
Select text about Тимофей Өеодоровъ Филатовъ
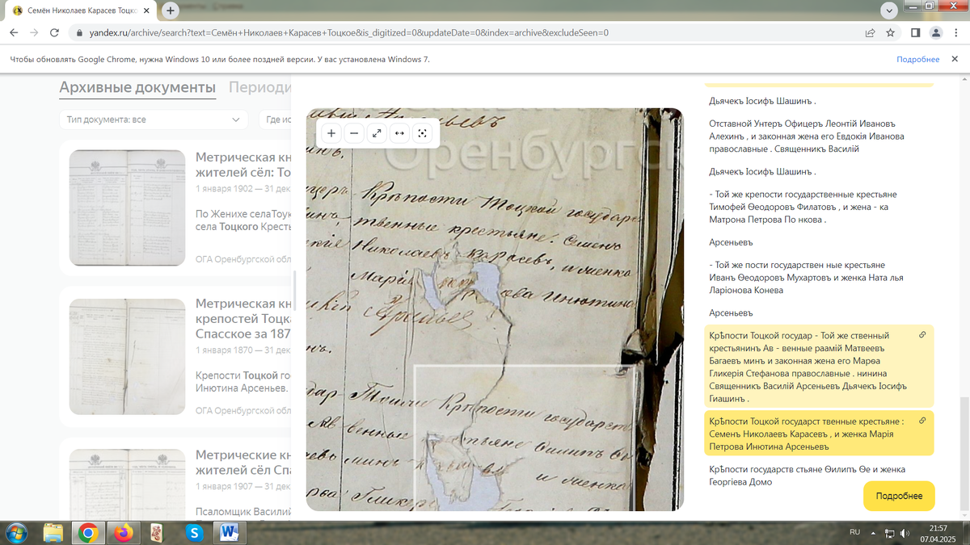802,207
